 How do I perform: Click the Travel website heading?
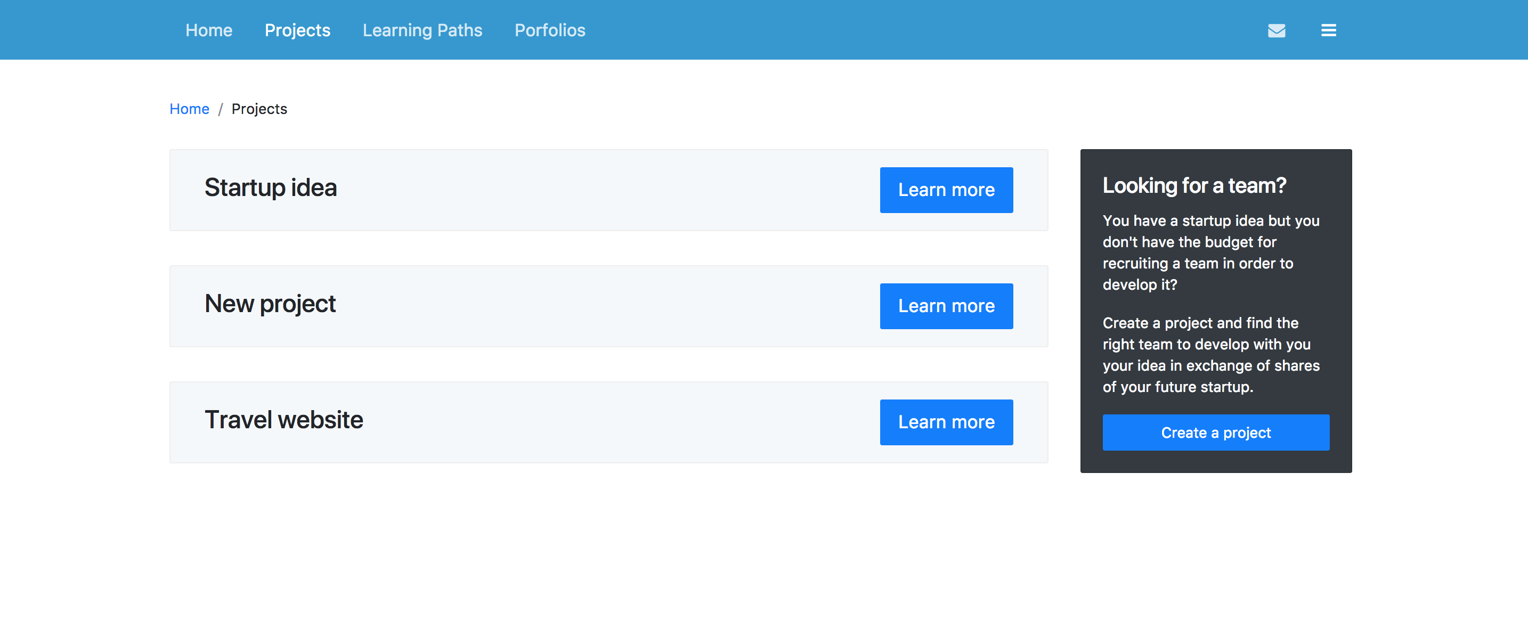[x=283, y=420]
